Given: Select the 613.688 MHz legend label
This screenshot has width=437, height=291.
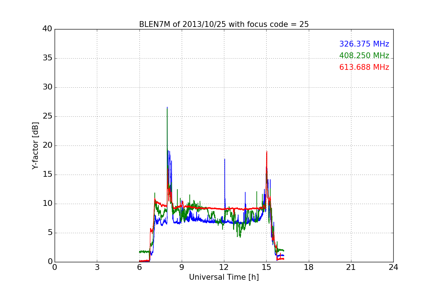Looking at the screenshot, I should click(x=364, y=67).
